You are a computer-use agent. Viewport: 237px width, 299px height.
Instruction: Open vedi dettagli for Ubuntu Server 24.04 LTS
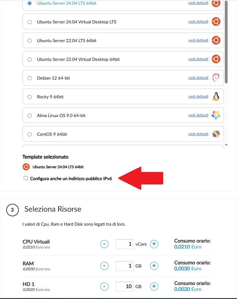tap(198, 3)
